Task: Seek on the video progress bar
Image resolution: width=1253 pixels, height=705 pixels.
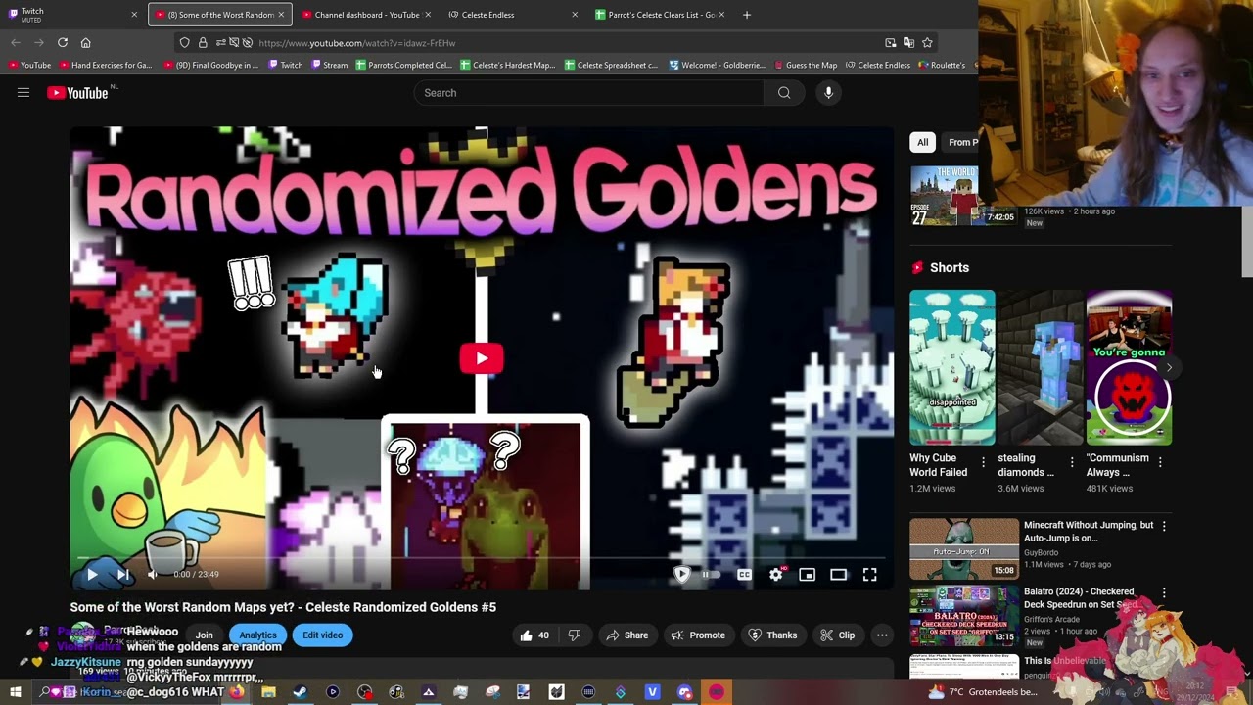Action: [481, 558]
